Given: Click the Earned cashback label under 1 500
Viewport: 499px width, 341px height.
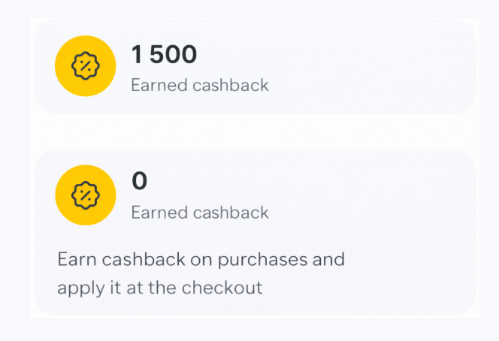Looking at the screenshot, I should [199, 85].
